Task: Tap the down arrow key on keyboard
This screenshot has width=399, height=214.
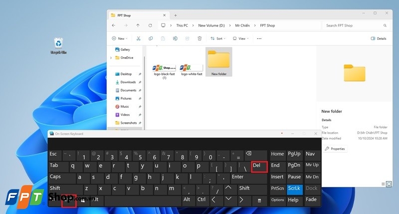Action: tap(228, 200)
